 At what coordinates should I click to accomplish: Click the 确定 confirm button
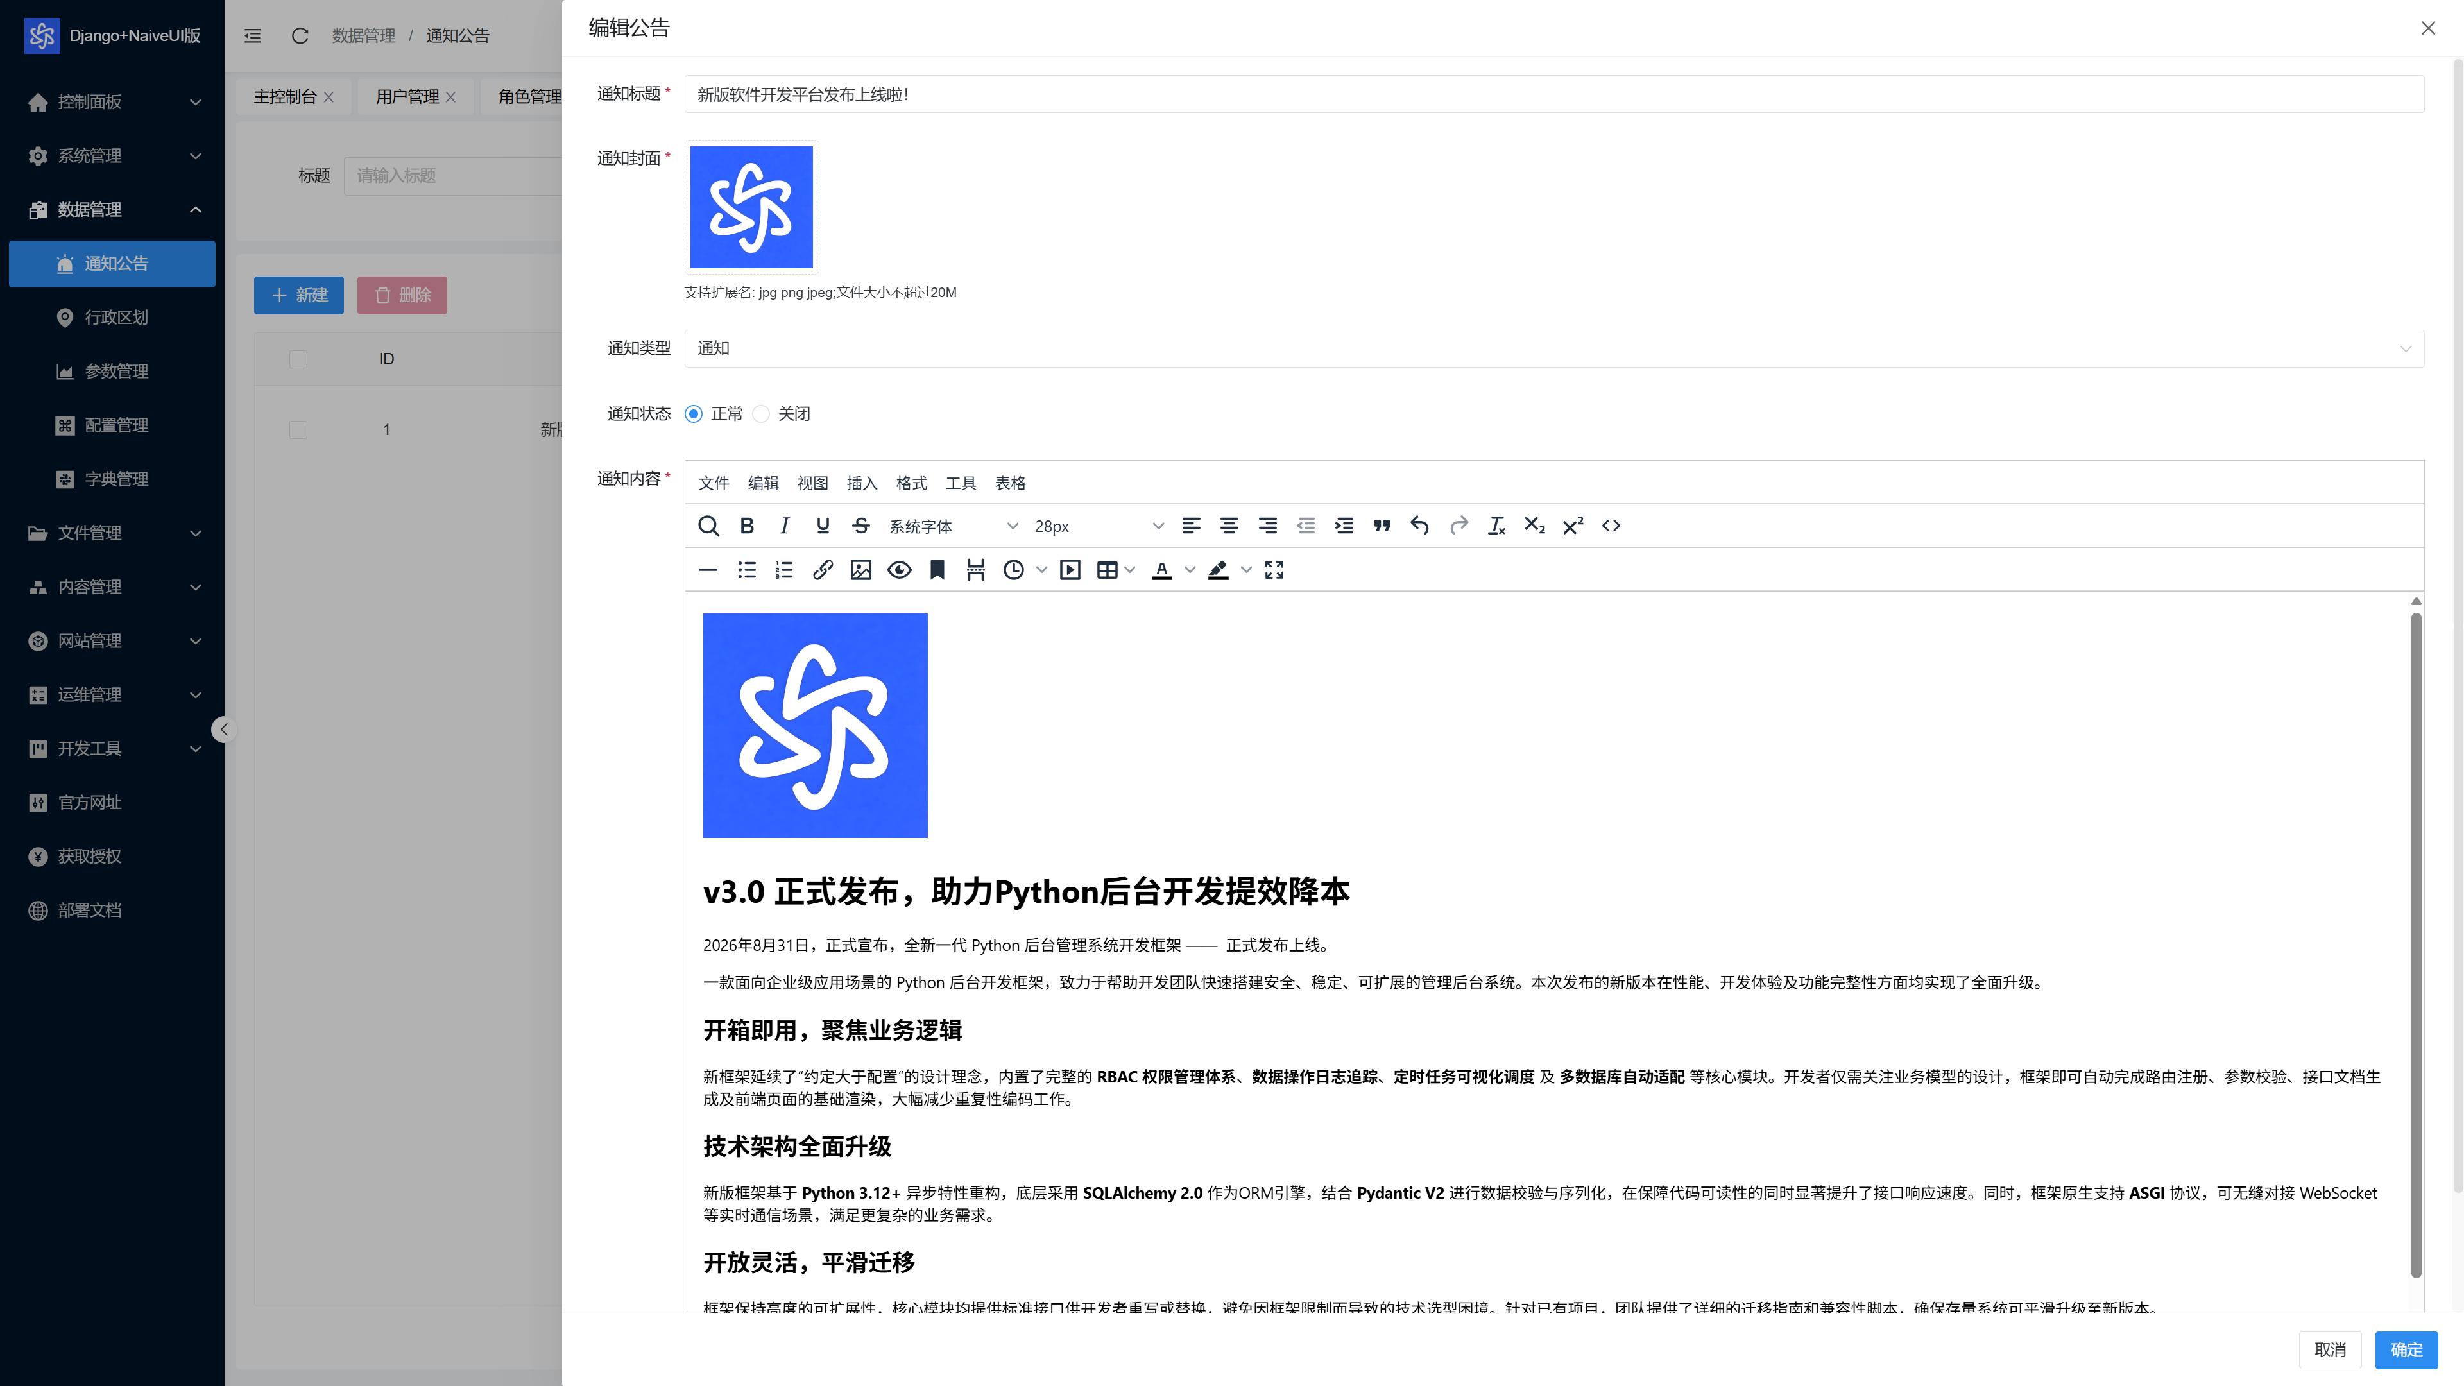click(2407, 1349)
